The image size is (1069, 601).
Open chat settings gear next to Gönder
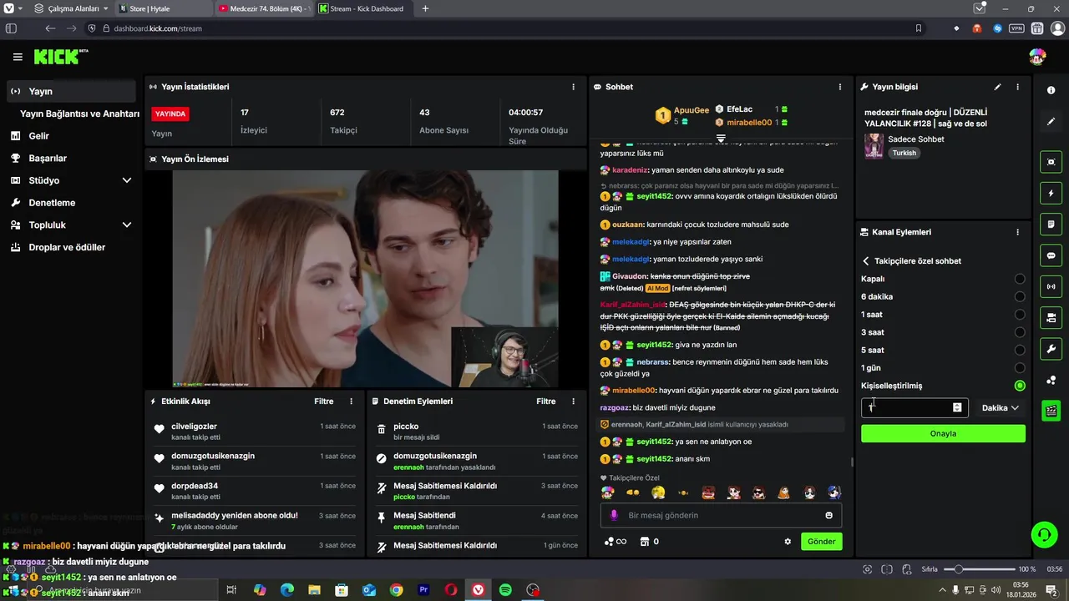pos(788,542)
